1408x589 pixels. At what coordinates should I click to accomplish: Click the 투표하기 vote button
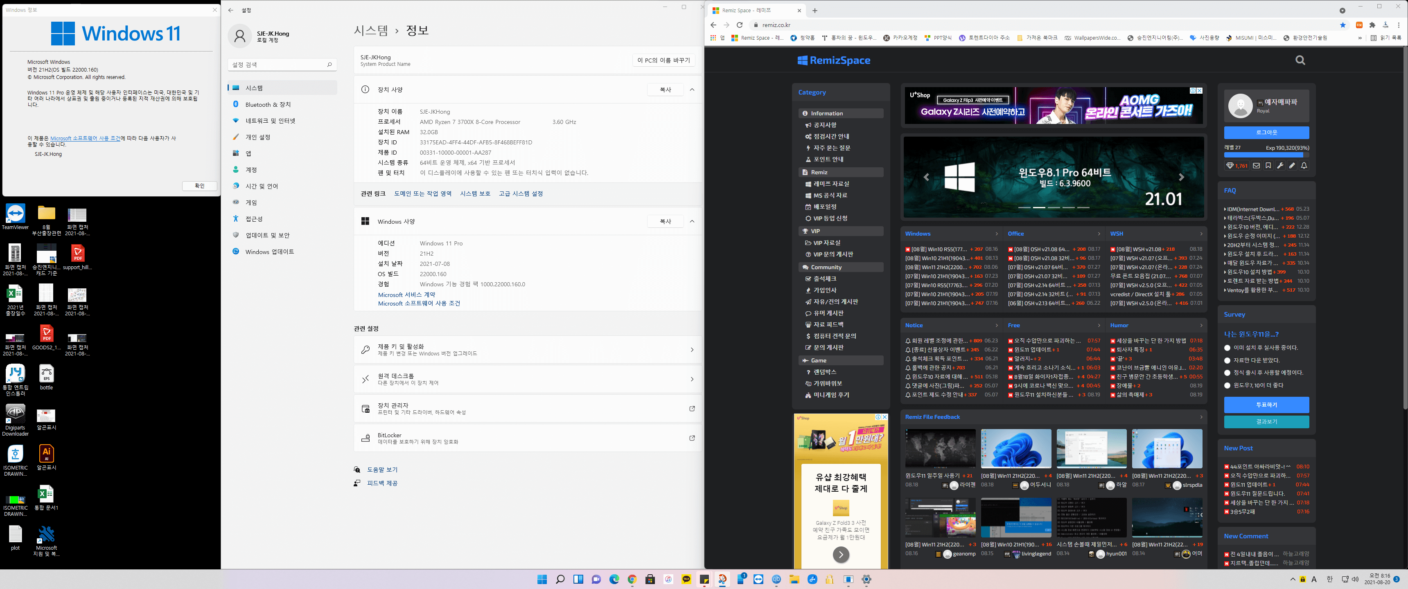1266,405
